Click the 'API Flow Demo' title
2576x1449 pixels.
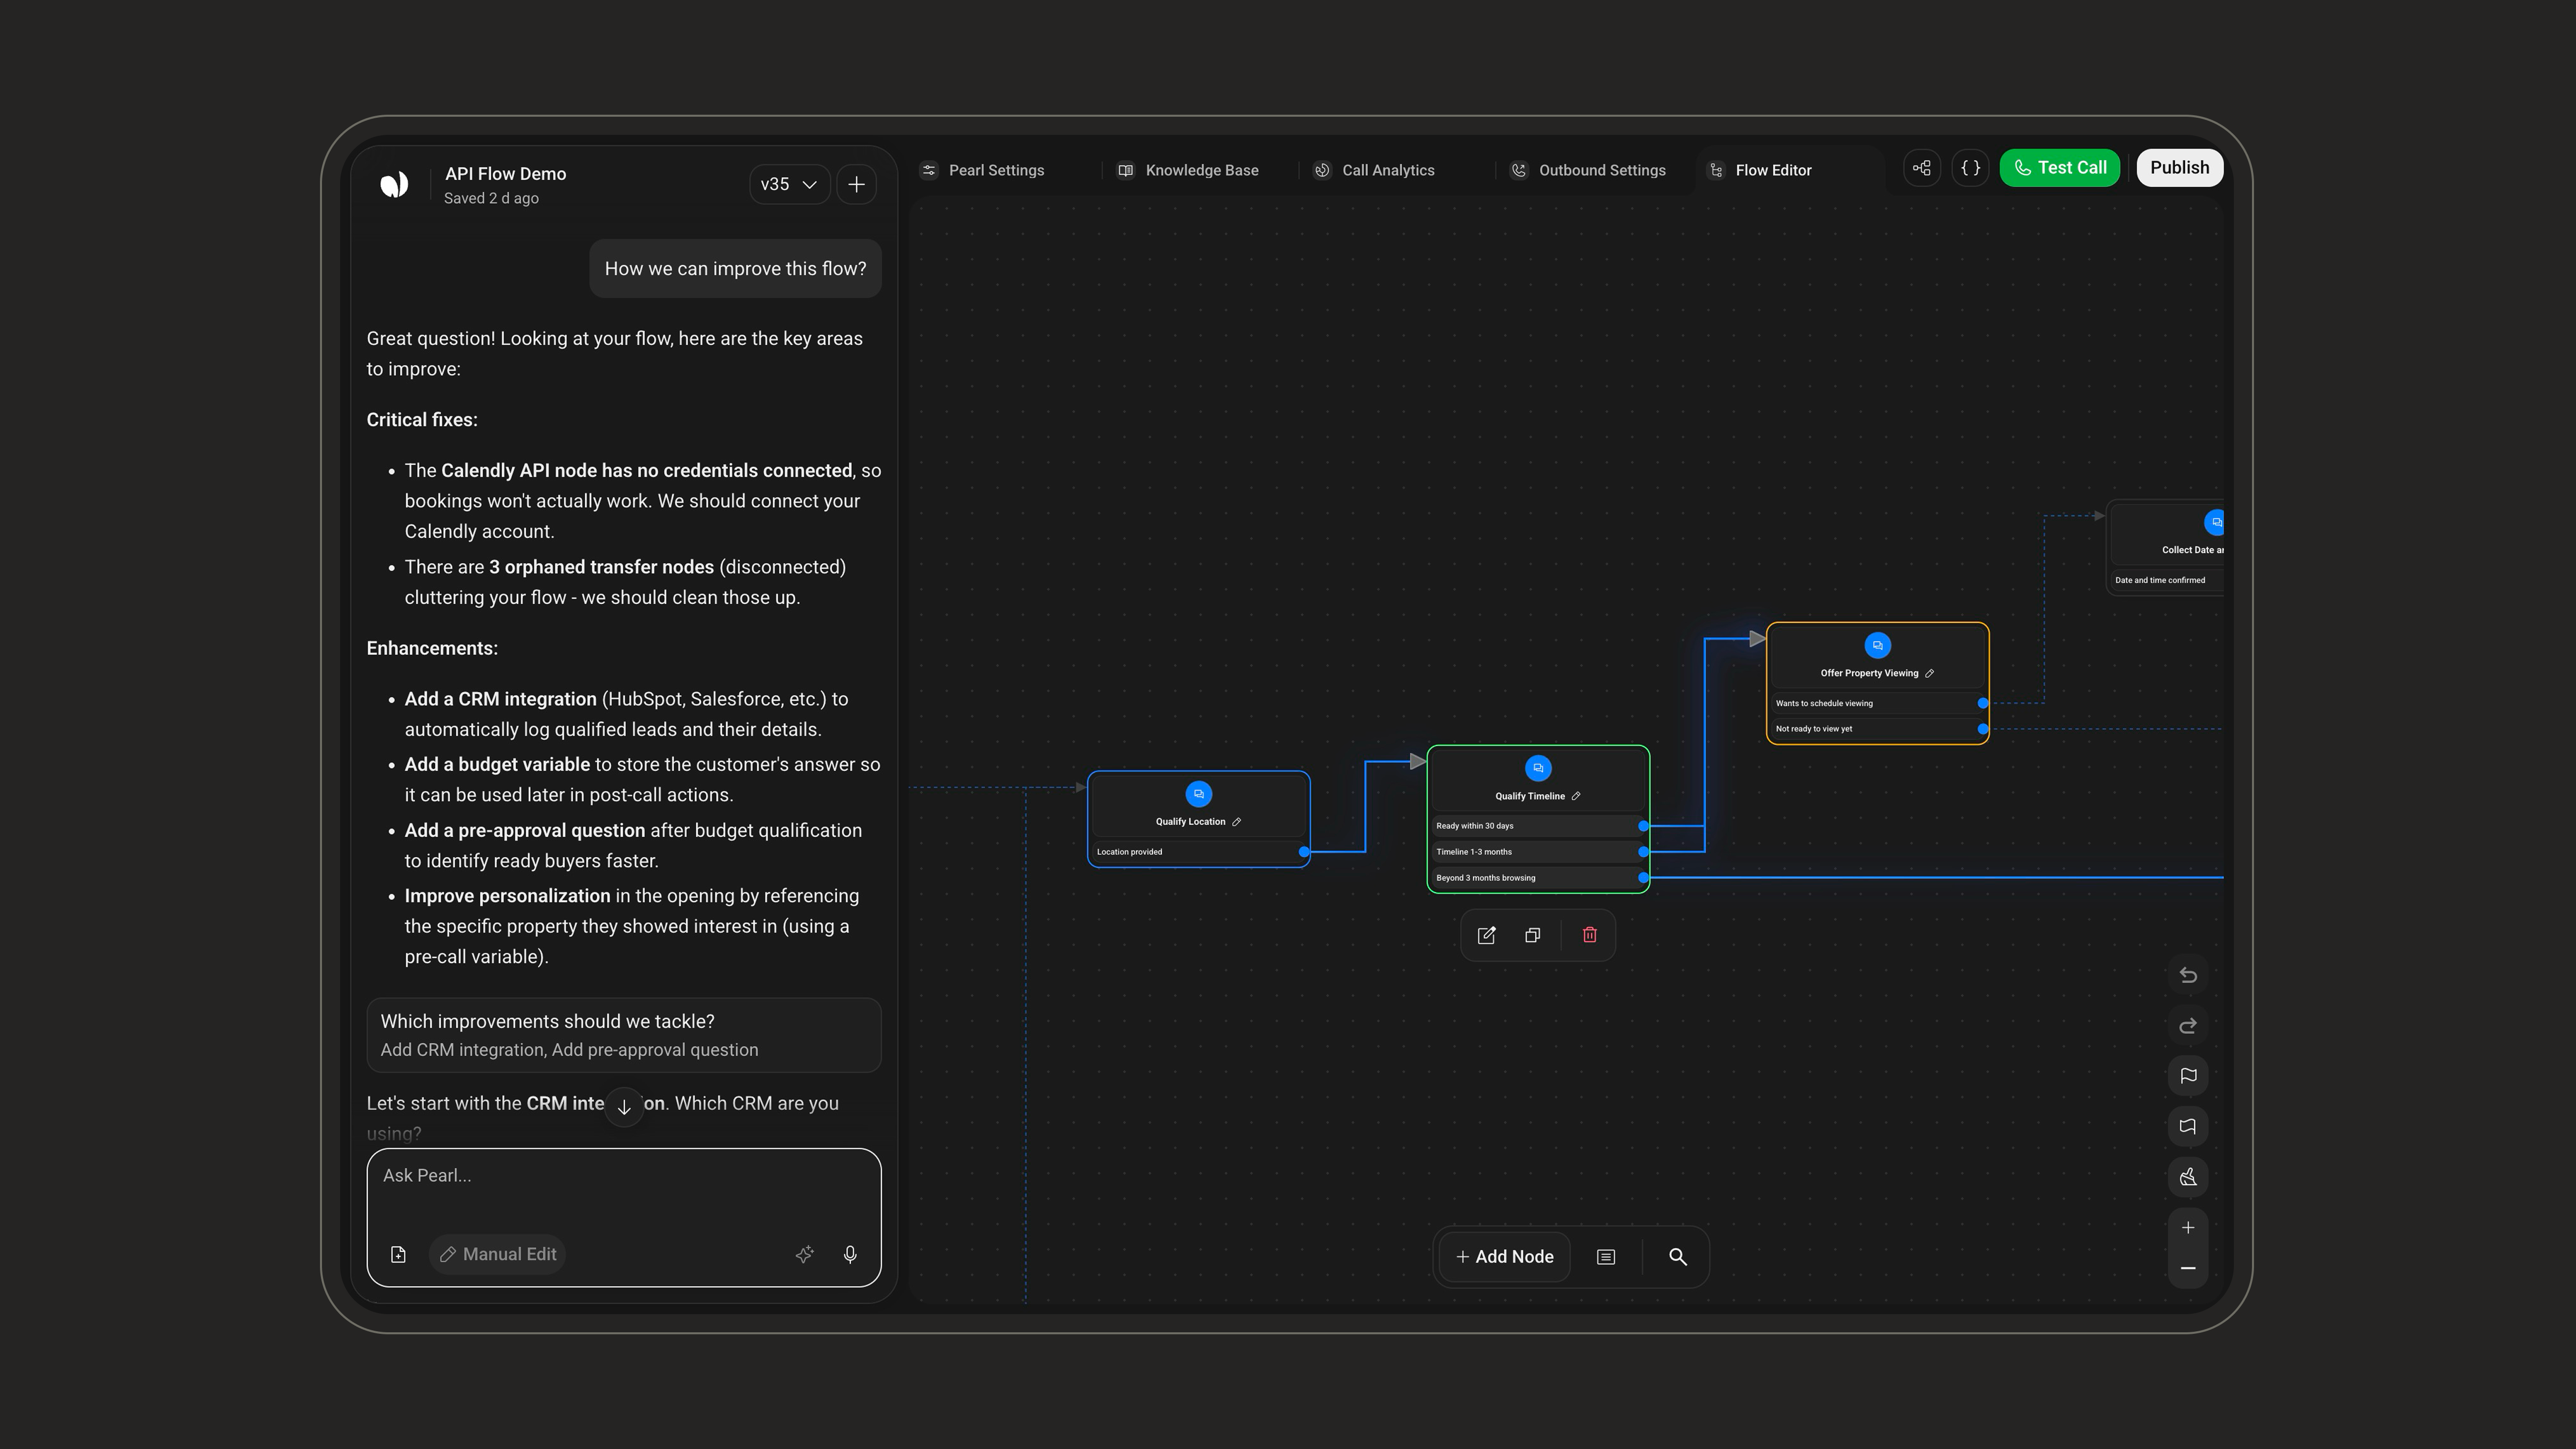505,174
